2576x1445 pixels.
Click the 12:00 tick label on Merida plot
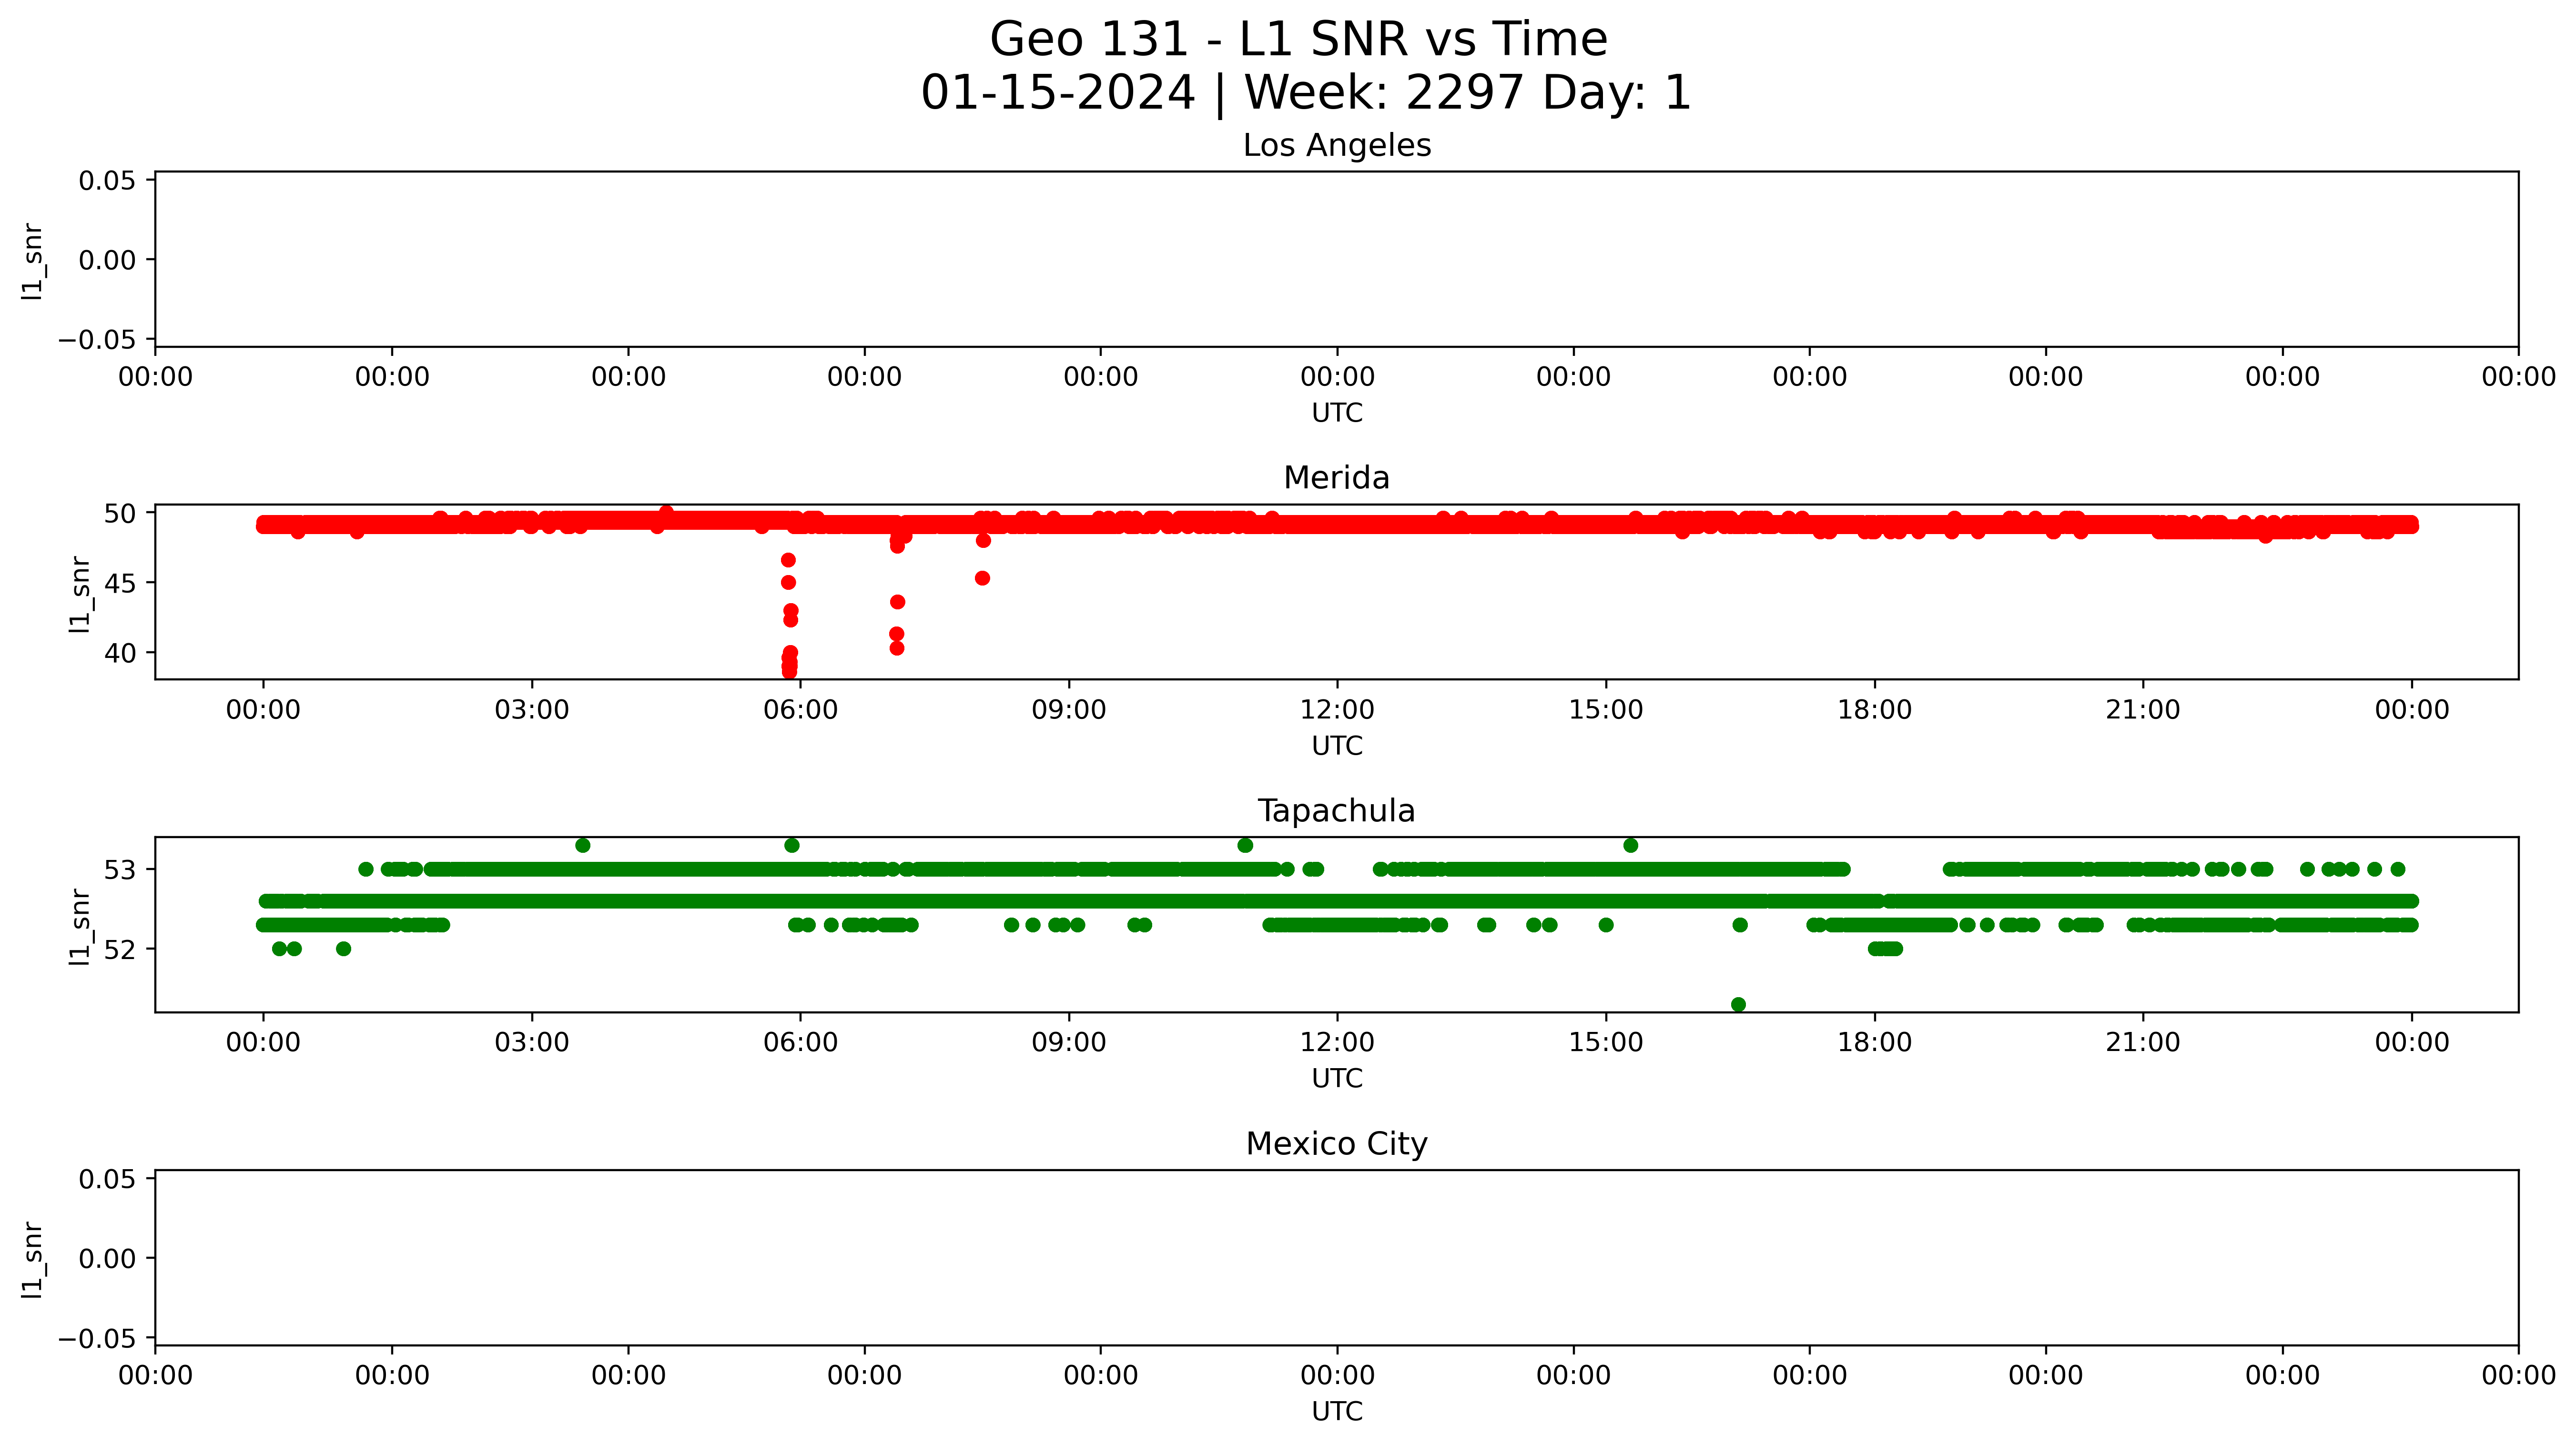tap(1337, 710)
